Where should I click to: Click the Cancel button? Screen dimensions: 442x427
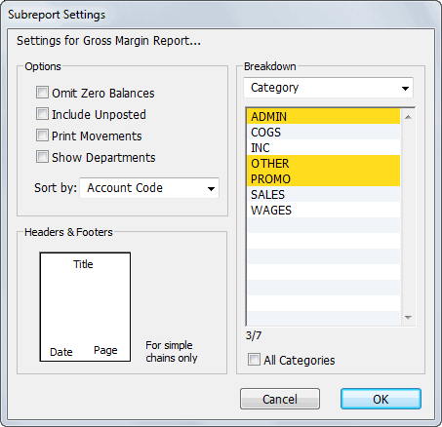point(280,399)
